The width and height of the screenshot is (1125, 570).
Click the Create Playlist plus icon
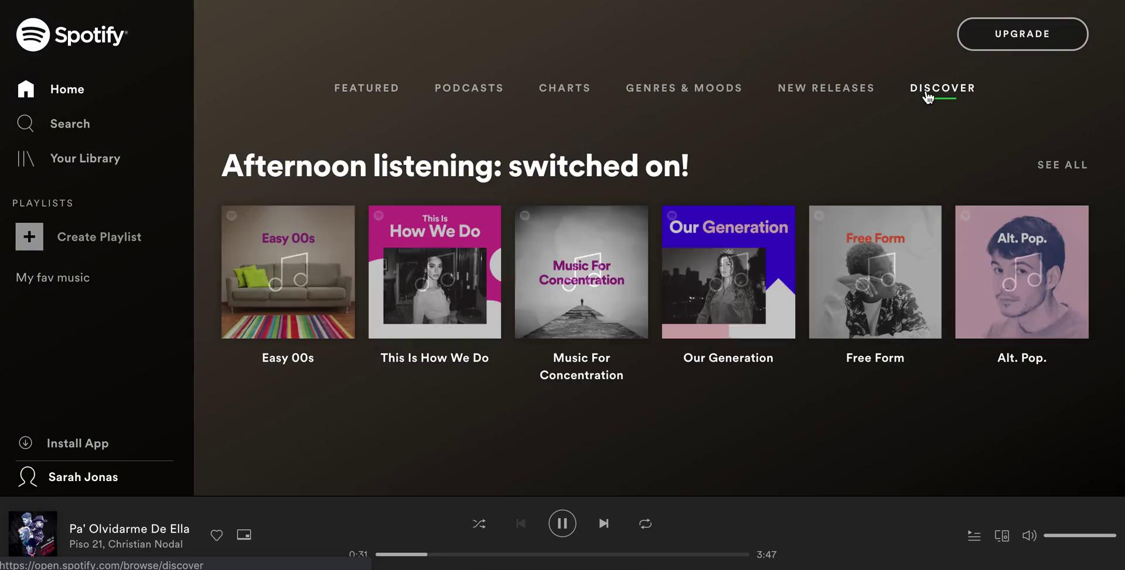[x=29, y=237]
